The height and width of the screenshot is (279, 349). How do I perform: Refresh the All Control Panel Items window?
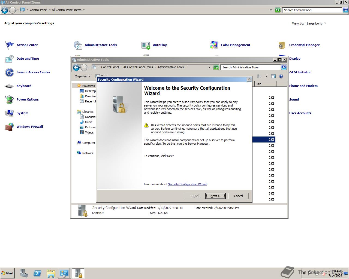278,10
